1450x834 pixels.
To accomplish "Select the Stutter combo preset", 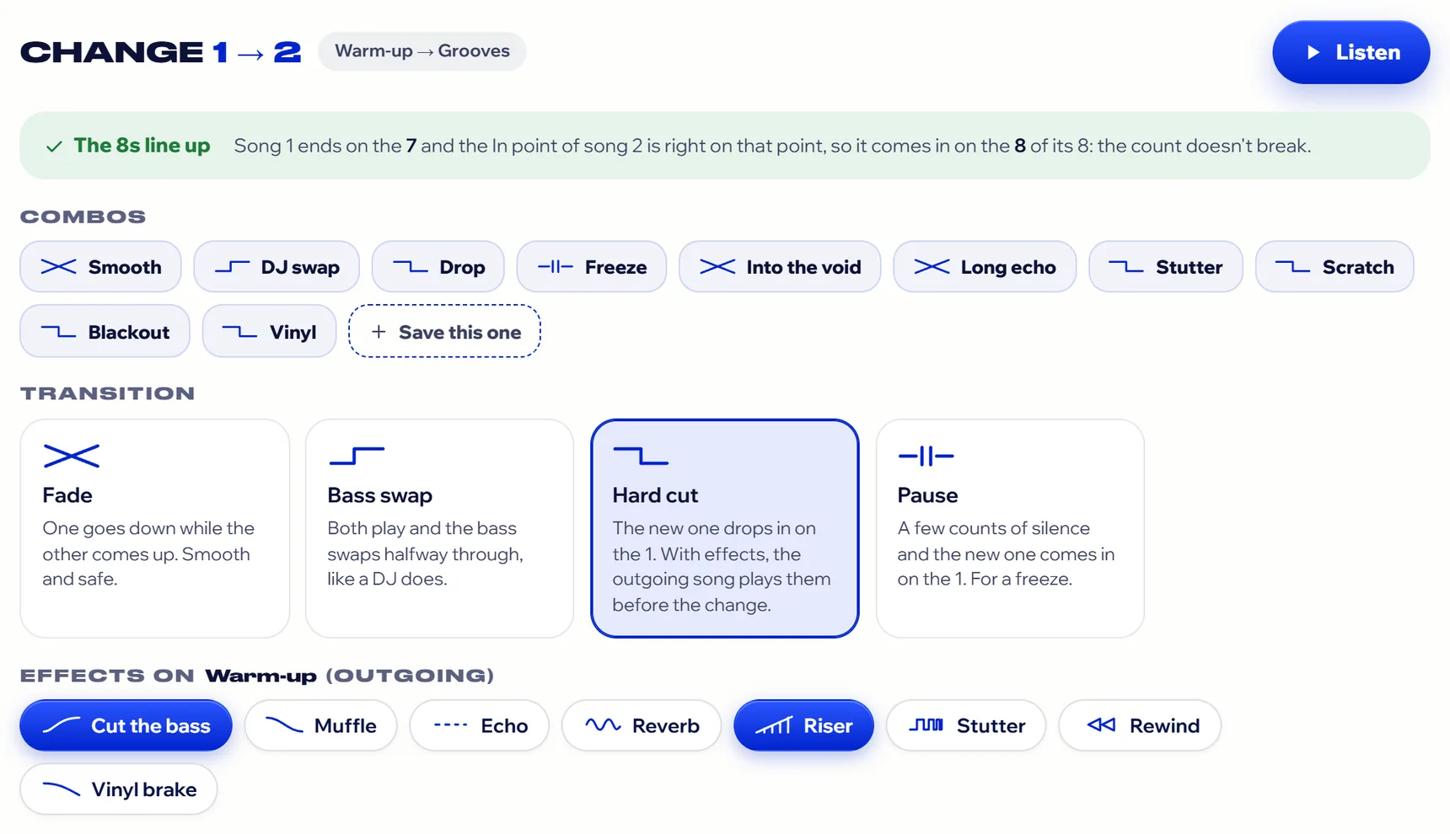I will pyautogui.click(x=1166, y=267).
